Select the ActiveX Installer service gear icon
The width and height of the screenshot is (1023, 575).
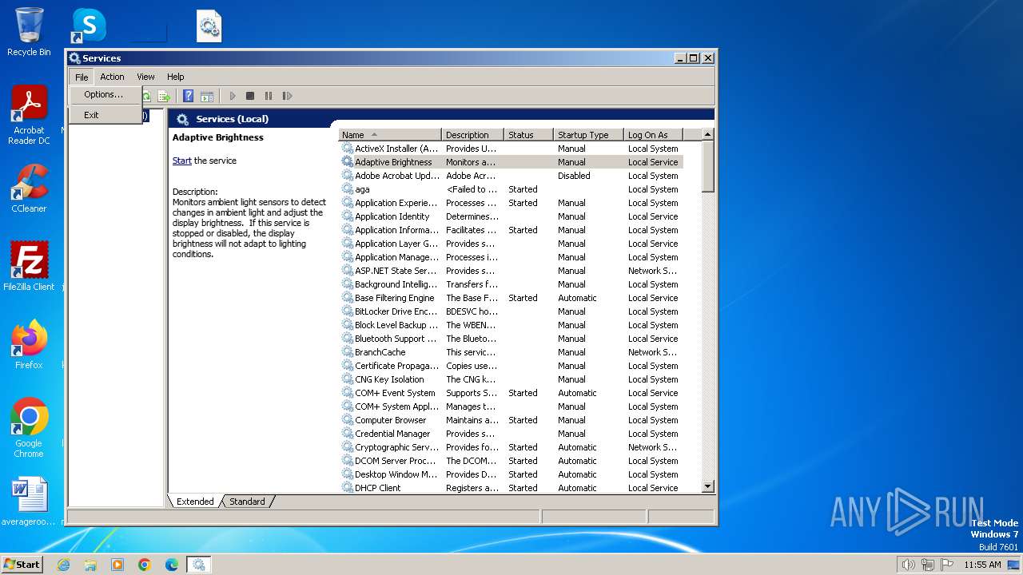(x=348, y=149)
